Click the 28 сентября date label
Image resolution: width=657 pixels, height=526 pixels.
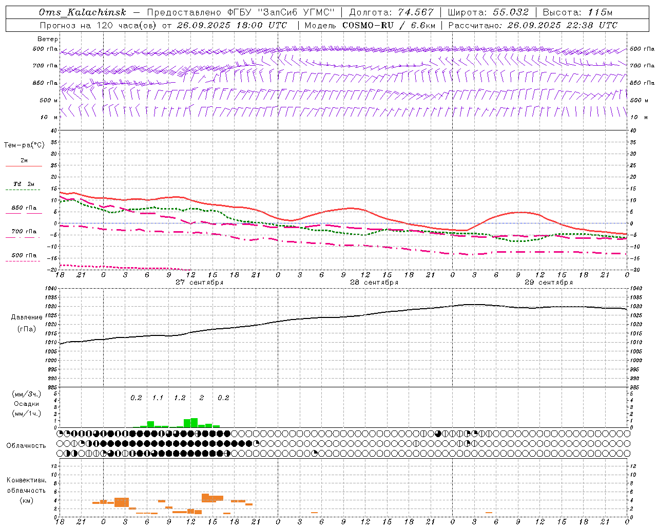tap(374, 283)
